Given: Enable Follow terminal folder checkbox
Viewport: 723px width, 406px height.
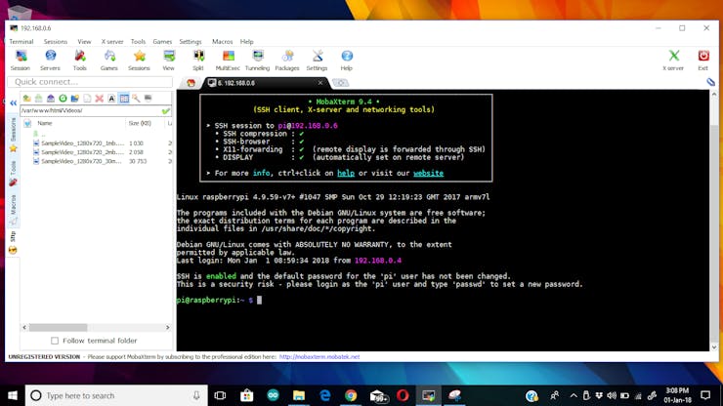Looking at the screenshot, I should [x=55, y=341].
